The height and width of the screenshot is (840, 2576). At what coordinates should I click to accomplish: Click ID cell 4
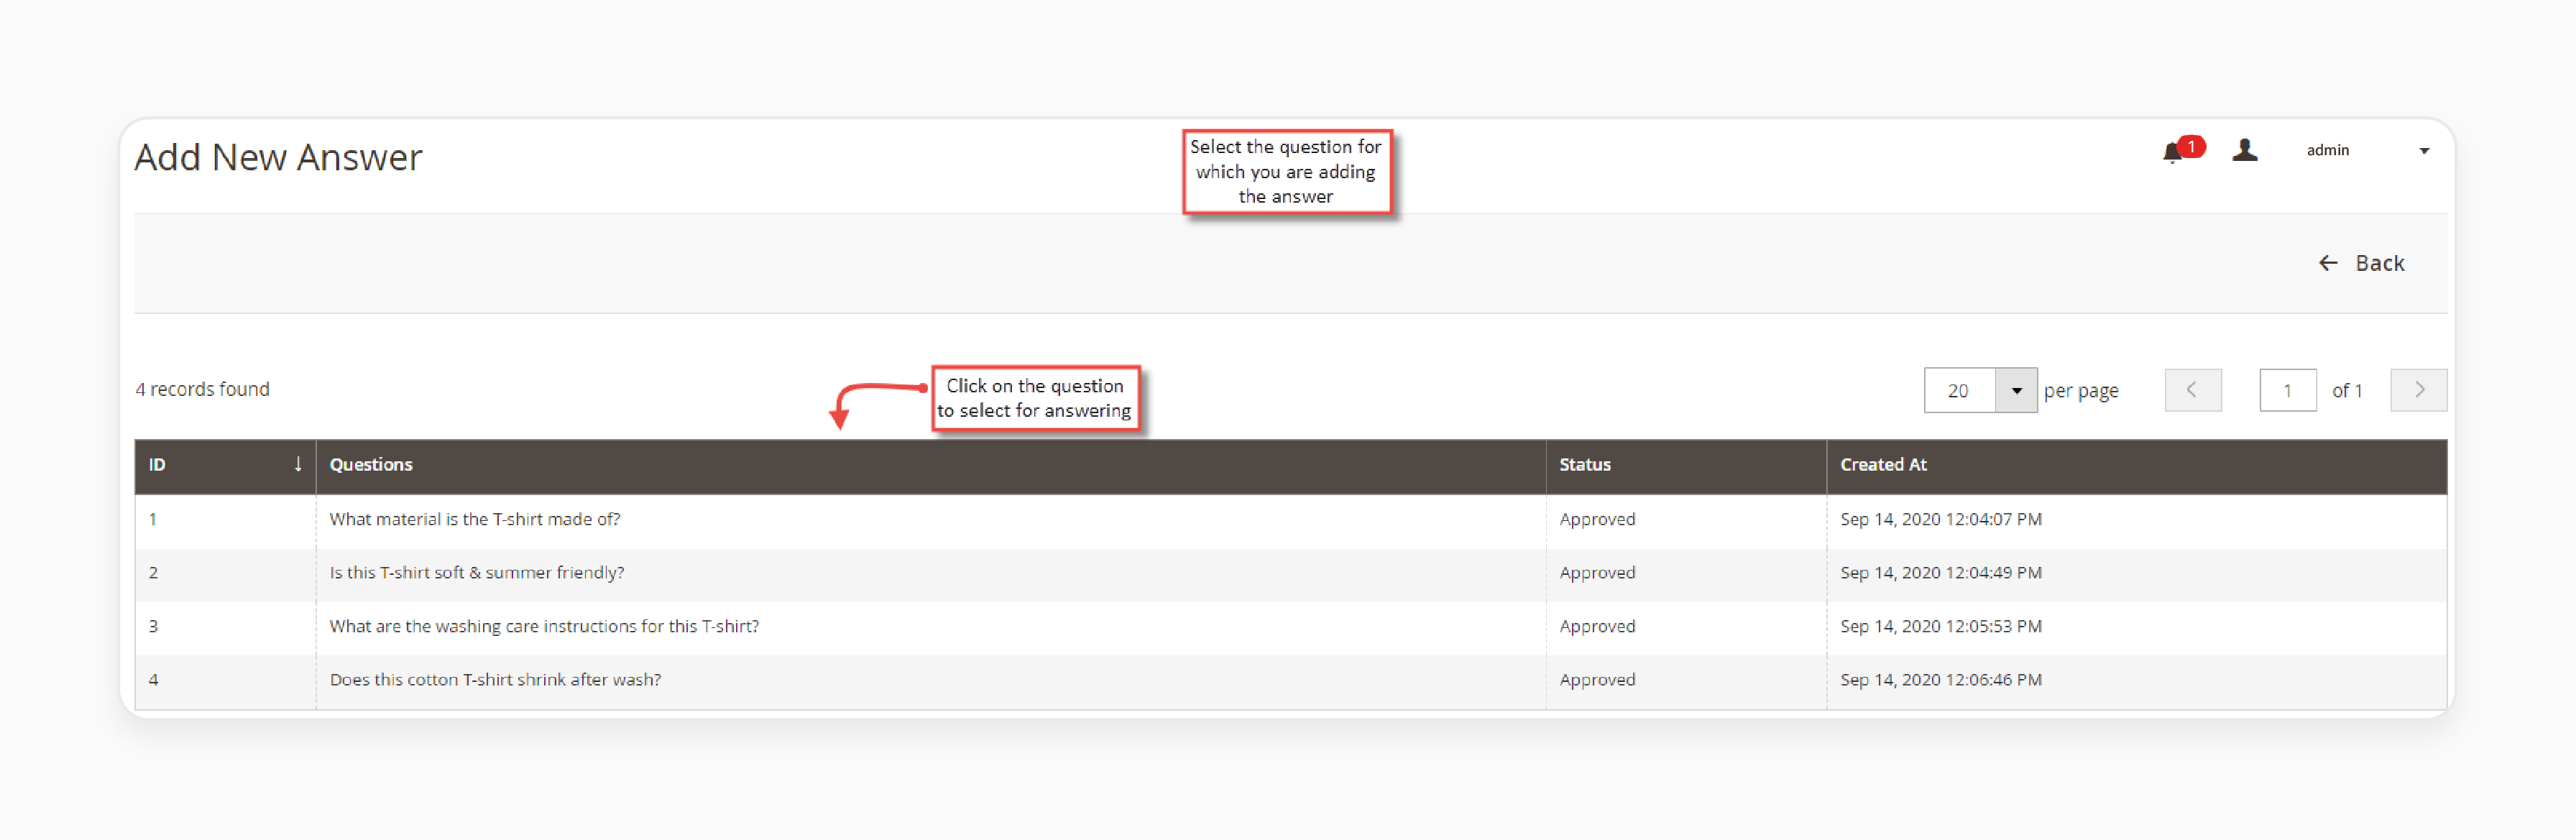pyautogui.click(x=153, y=679)
